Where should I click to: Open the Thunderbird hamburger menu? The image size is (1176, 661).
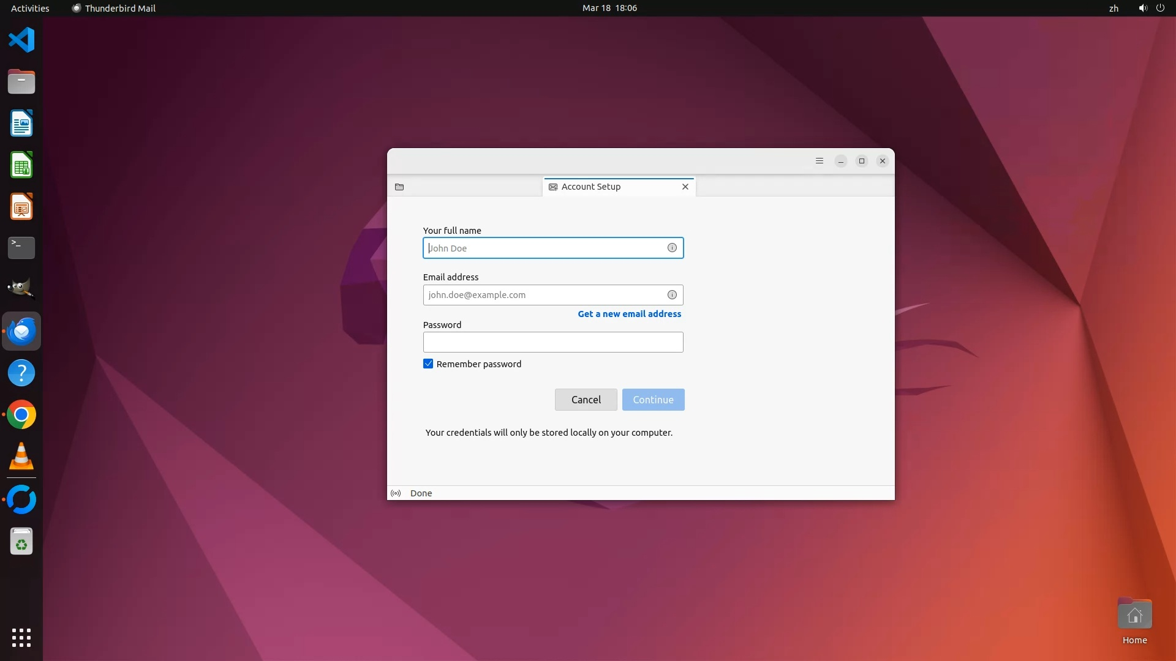[820, 161]
